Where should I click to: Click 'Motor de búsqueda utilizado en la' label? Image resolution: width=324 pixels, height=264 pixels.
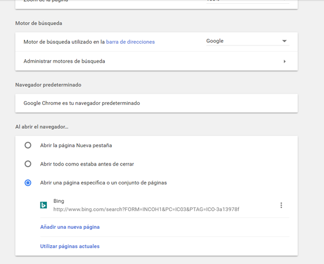(x=64, y=42)
